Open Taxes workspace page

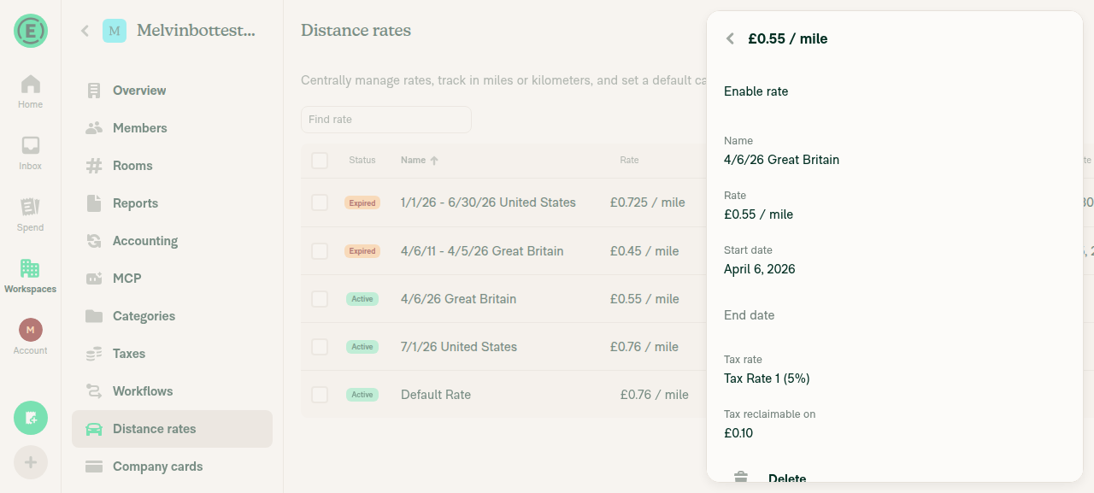172,354
